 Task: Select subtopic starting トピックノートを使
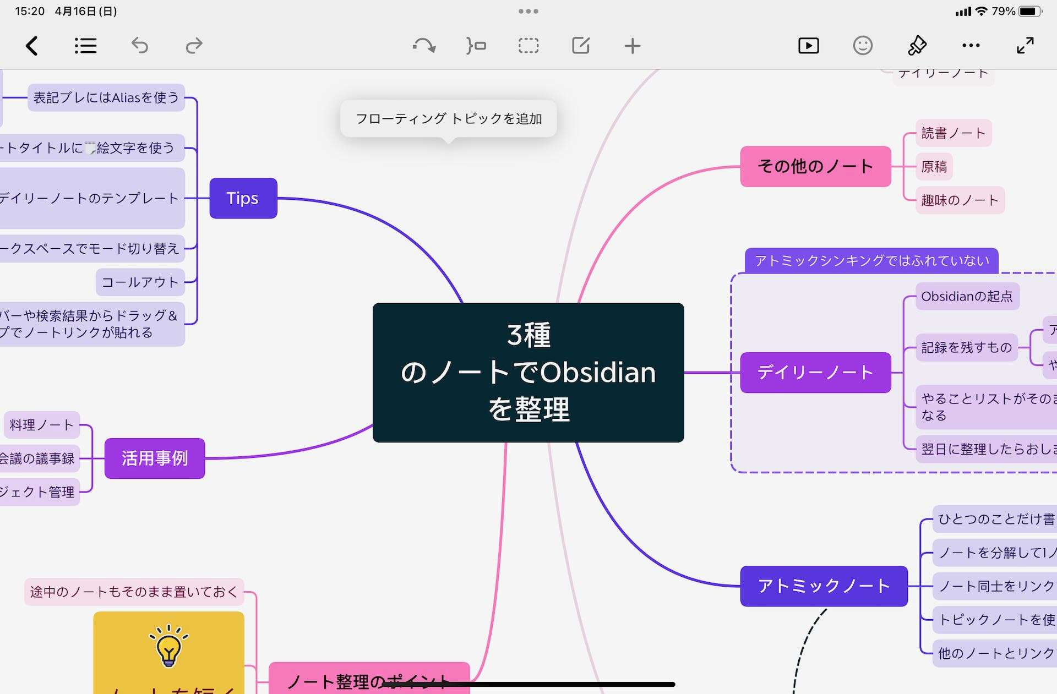(x=994, y=620)
